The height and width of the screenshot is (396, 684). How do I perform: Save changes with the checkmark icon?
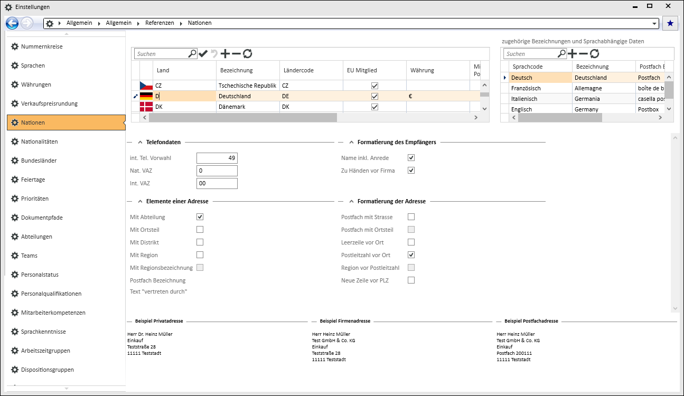[203, 54]
